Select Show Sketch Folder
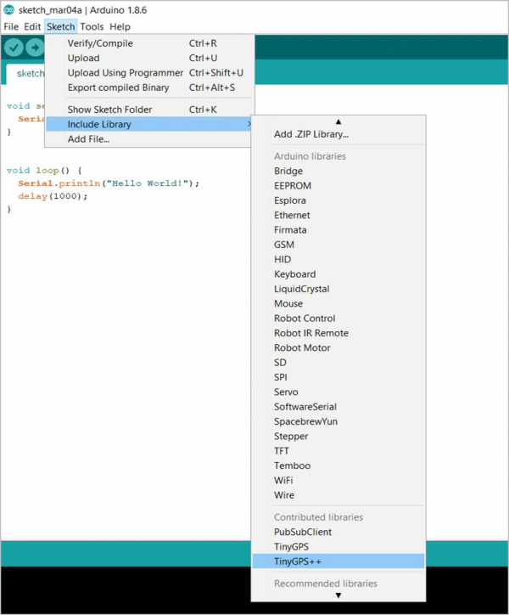 [149, 110]
